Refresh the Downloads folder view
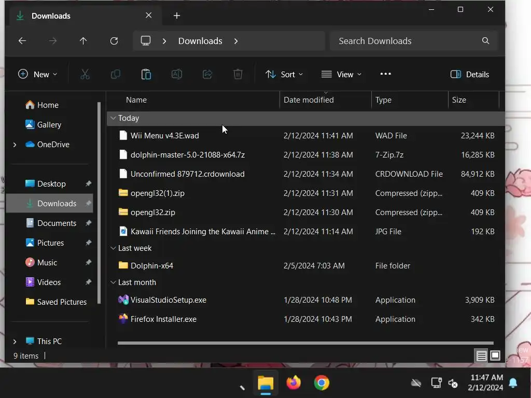Screen dimensions: 531x398 (x=114, y=41)
